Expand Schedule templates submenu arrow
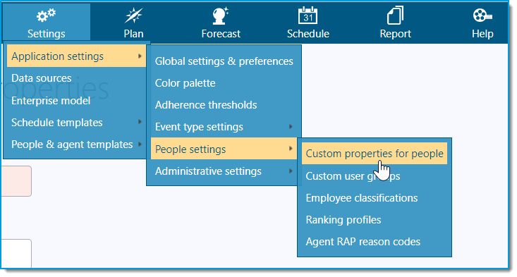517x277 pixels. click(x=140, y=122)
